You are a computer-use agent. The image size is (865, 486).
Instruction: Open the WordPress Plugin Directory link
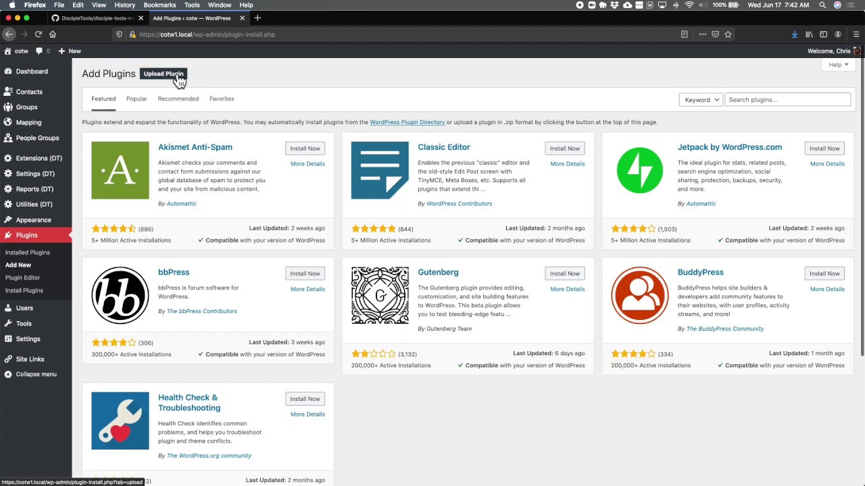click(407, 122)
